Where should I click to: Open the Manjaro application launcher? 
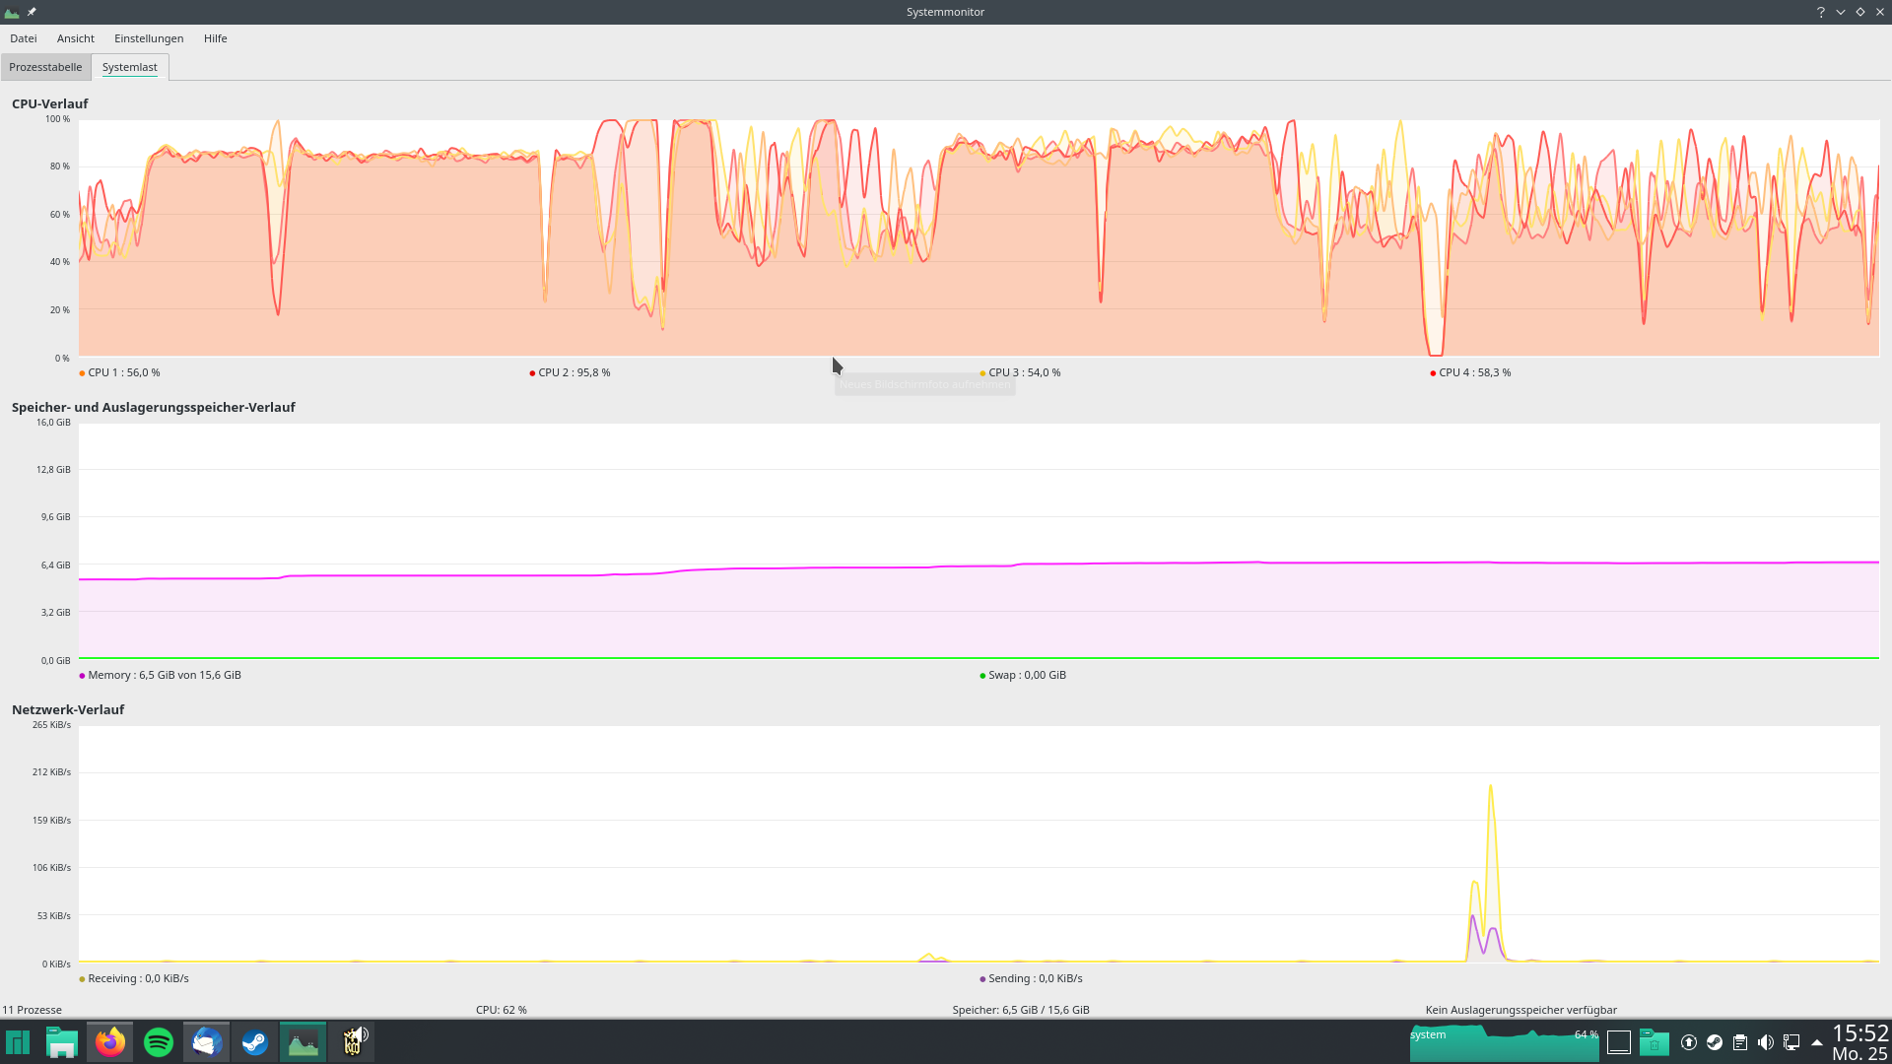[x=18, y=1042]
